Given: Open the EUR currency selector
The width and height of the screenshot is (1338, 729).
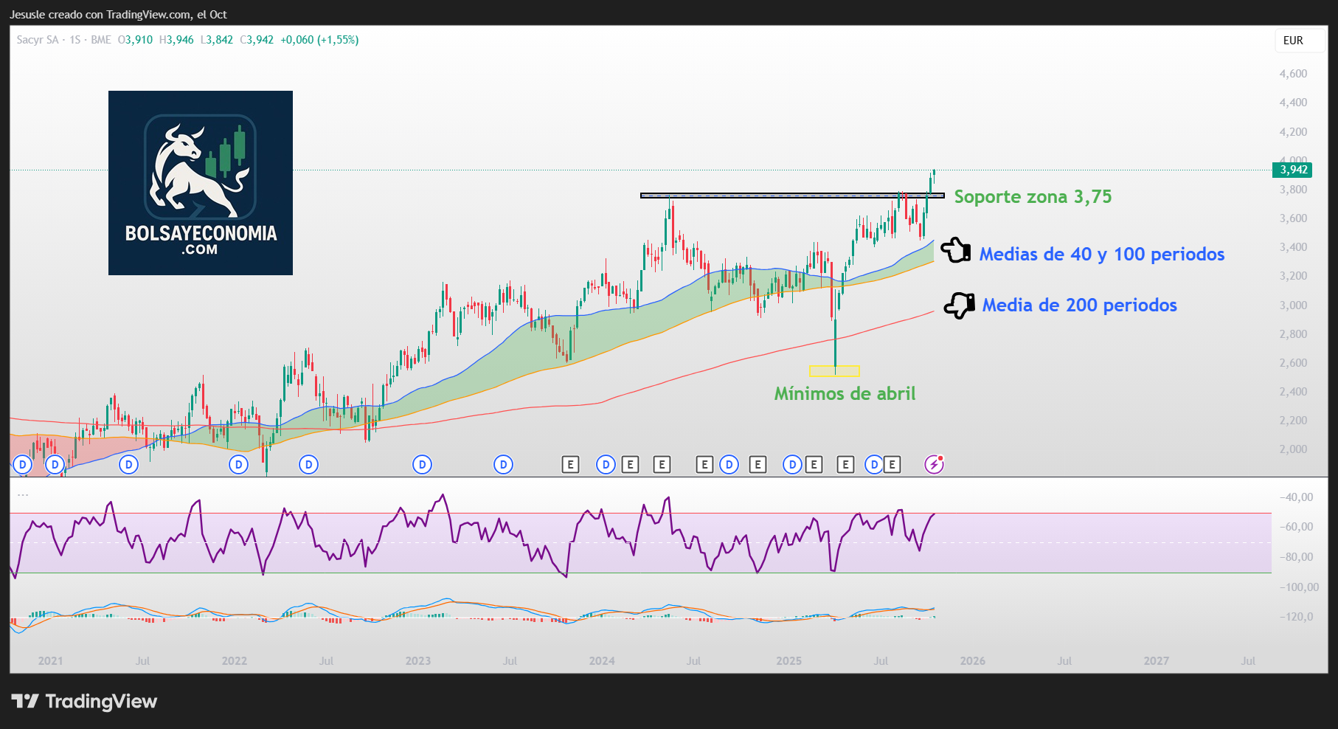Looking at the screenshot, I should pyautogui.click(x=1293, y=41).
